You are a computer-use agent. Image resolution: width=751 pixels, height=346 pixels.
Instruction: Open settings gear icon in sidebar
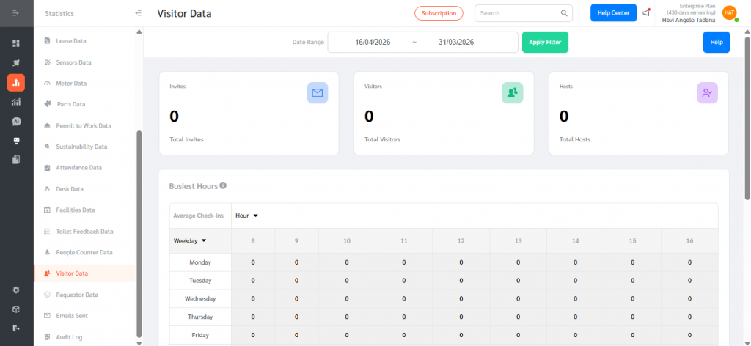coord(16,290)
